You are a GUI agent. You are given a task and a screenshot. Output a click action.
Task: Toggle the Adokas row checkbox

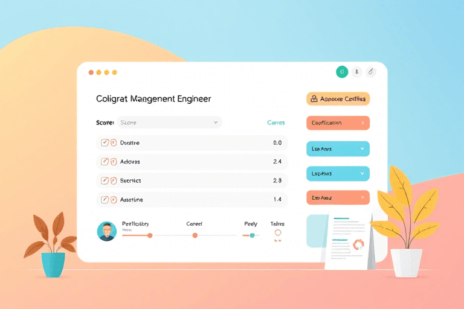pyautogui.click(x=105, y=162)
